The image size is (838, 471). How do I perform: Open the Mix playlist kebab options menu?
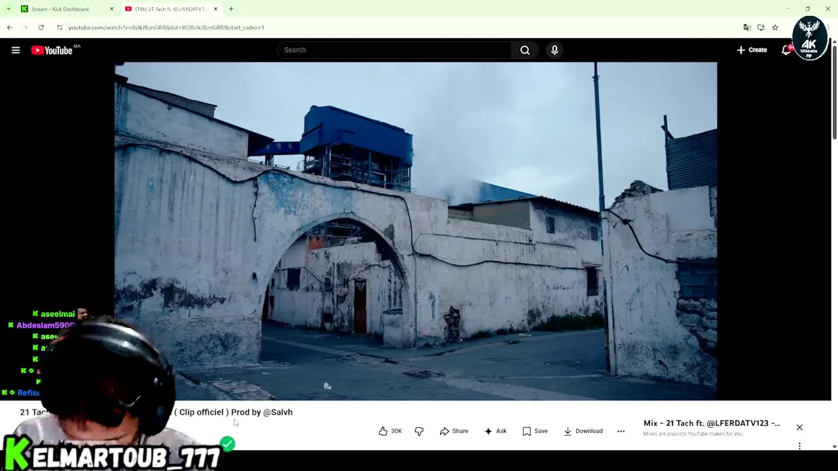click(799, 446)
